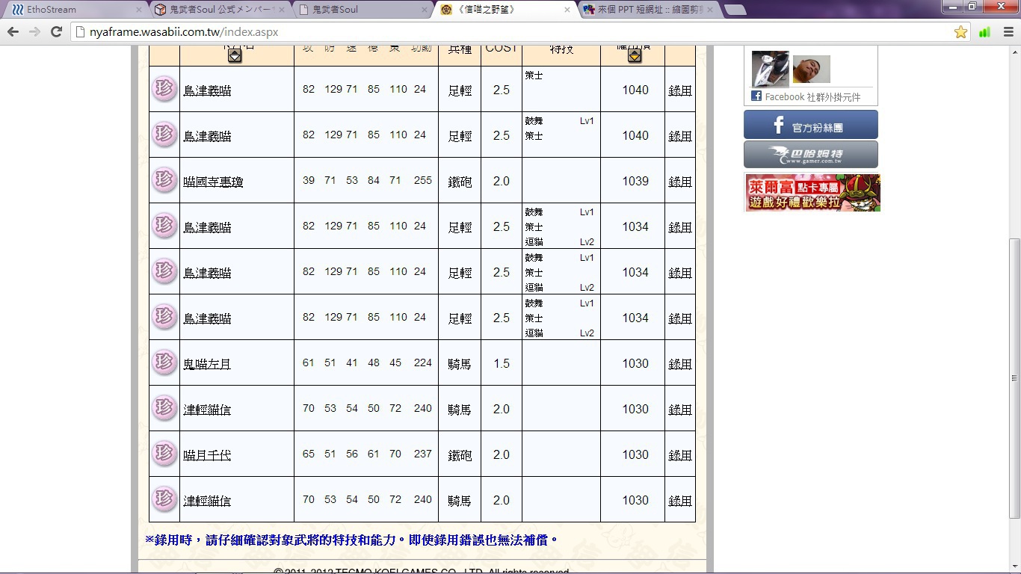Click the 珍 rarity icon for 鬼喵左月
The height and width of the screenshot is (574, 1021).
coord(164,362)
